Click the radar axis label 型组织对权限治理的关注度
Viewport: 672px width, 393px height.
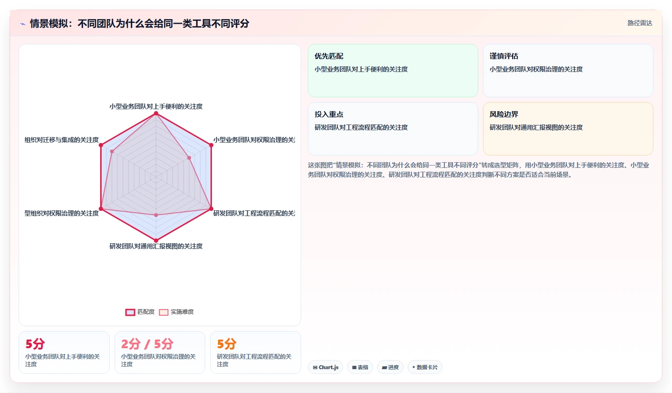coord(62,213)
